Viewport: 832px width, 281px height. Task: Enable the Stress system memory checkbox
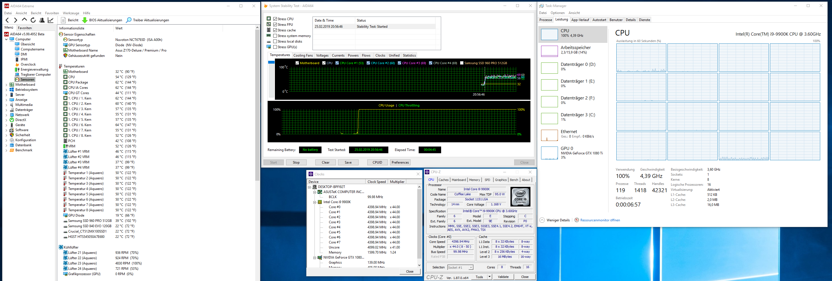275,36
